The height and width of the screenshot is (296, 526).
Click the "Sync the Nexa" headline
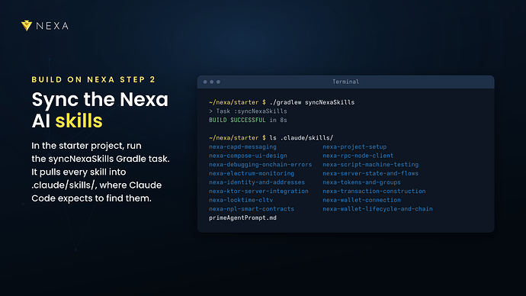click(x=100, y=99)
